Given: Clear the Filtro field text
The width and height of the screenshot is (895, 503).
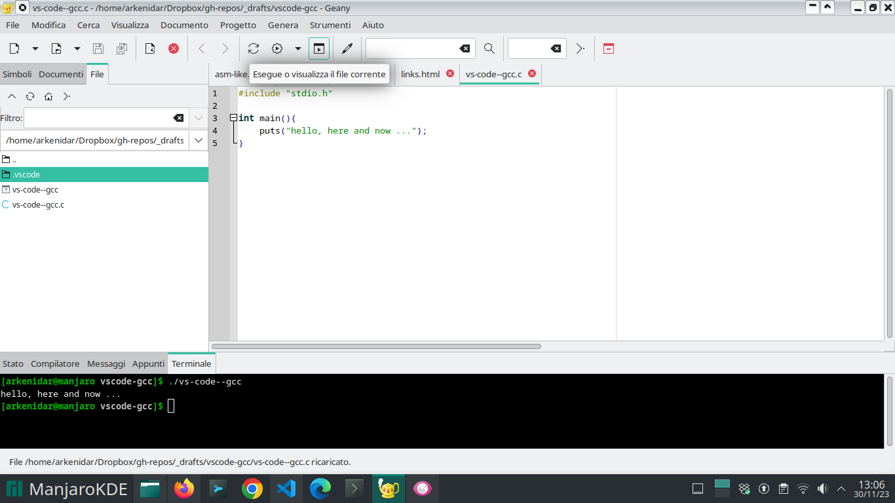Looking at the screenshot, I should coord(178,118).
